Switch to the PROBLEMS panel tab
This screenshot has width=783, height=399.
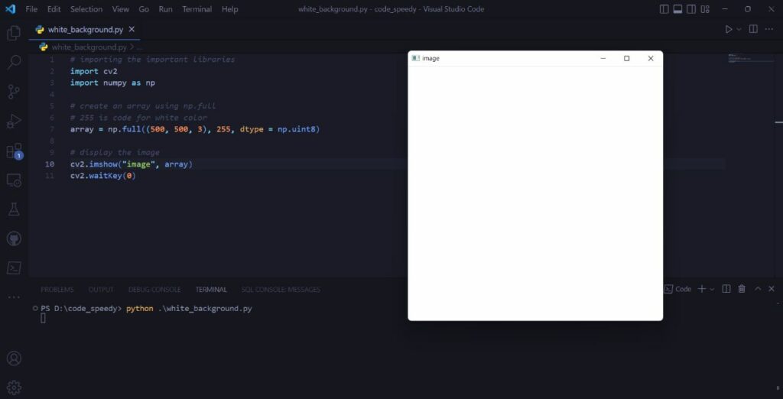point(57,290)
